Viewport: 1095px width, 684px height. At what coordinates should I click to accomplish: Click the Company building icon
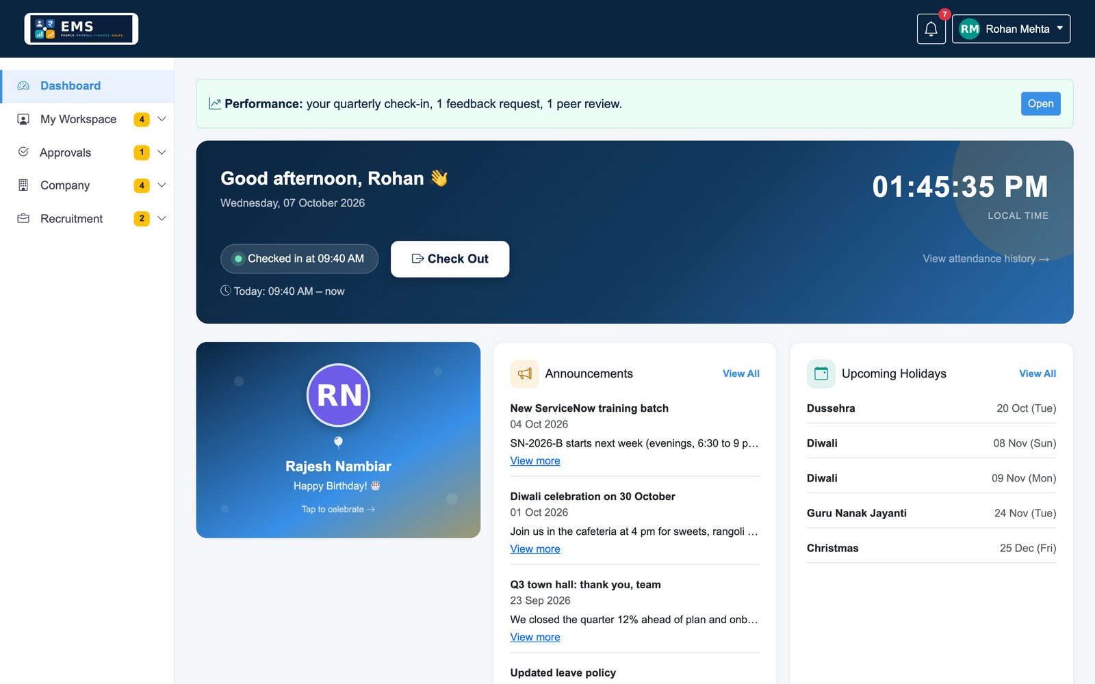click(x=23, y=185)
